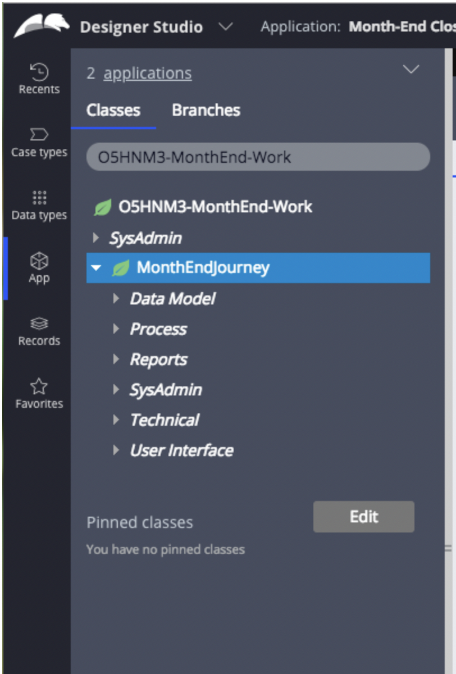Expand the Data Model category
456x674 pixels.
click(x=116, y=298)
